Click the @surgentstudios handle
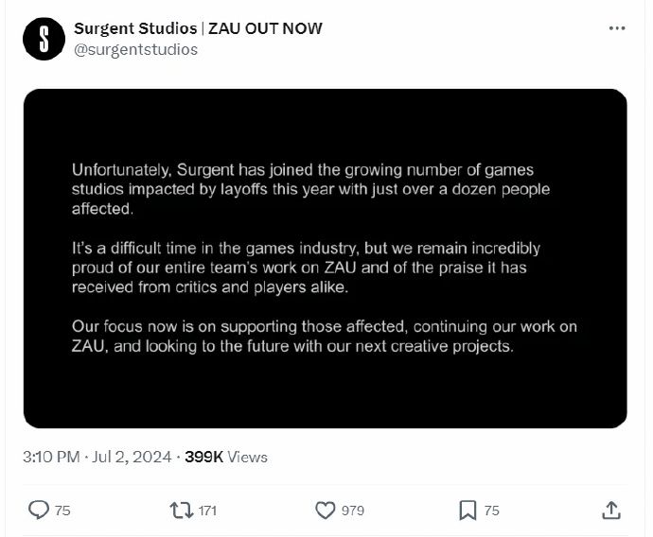The width and height of the screenshot is (653, 537). tap(135, 50)
